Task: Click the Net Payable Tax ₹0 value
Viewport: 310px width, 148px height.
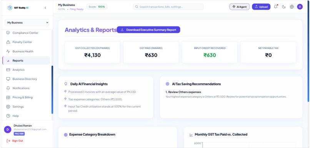Action: coord(268,55)
